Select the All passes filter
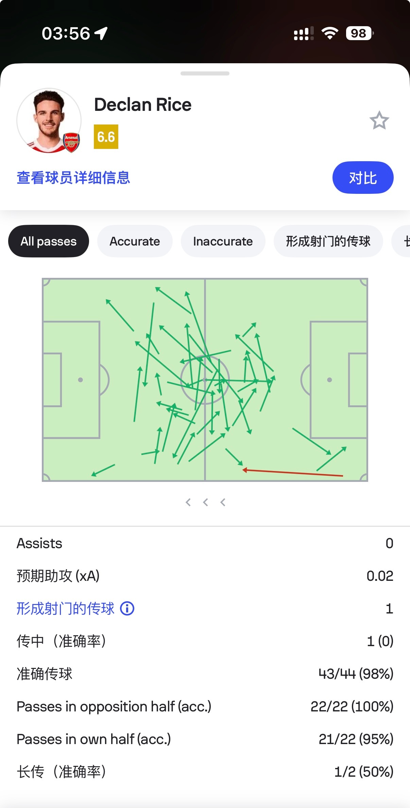 49,241
